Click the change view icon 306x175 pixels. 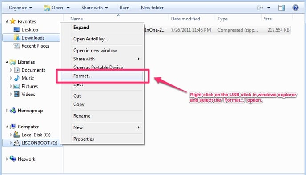(260, 8)
